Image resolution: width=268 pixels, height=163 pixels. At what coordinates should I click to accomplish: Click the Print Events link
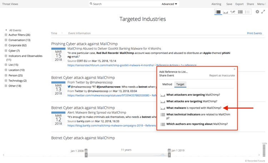pyautogui.click(x=254, y=33)
